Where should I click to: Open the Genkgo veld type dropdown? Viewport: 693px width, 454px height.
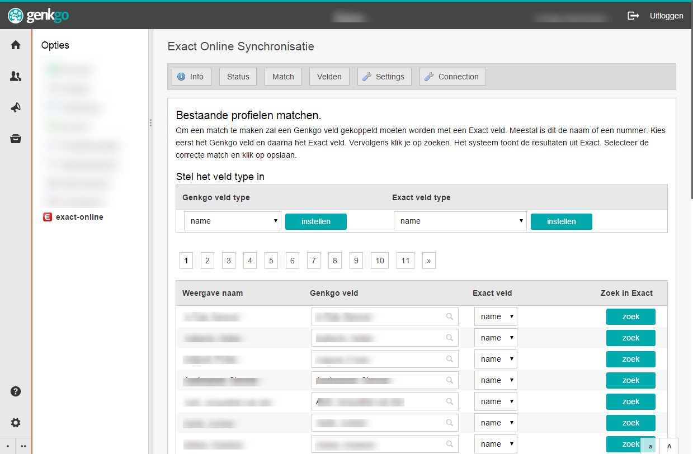[x=233, y=221]
